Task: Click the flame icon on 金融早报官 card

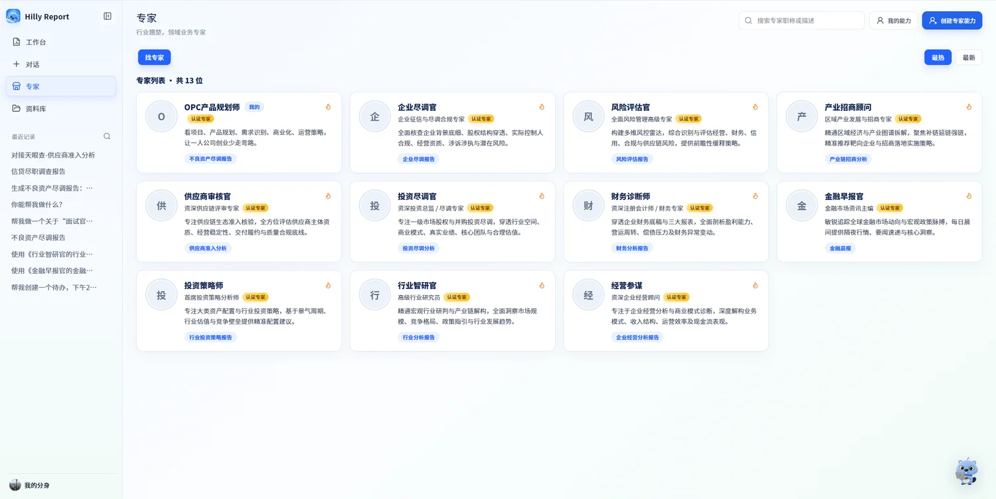Action: 969,196
